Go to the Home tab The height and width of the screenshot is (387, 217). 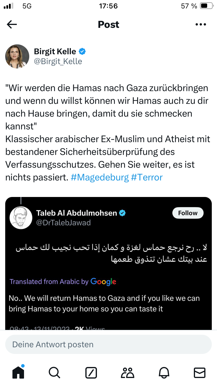[18, 372]
